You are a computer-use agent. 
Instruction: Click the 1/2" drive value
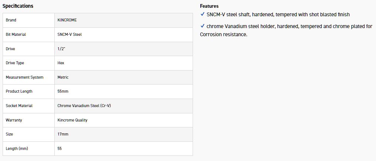tap(61, 49)
